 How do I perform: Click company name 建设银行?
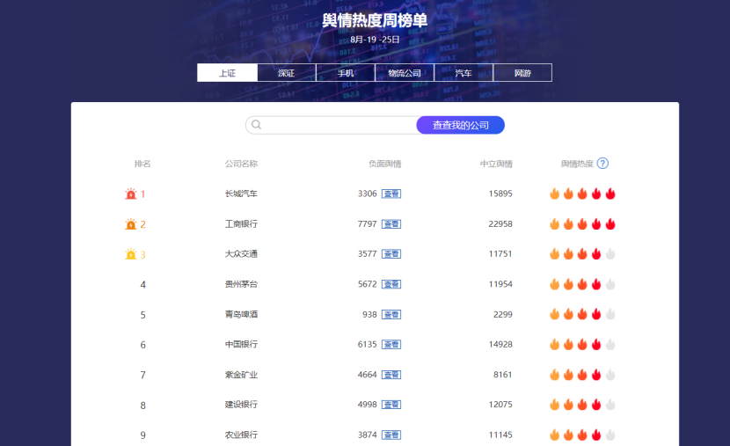point(241,405)
